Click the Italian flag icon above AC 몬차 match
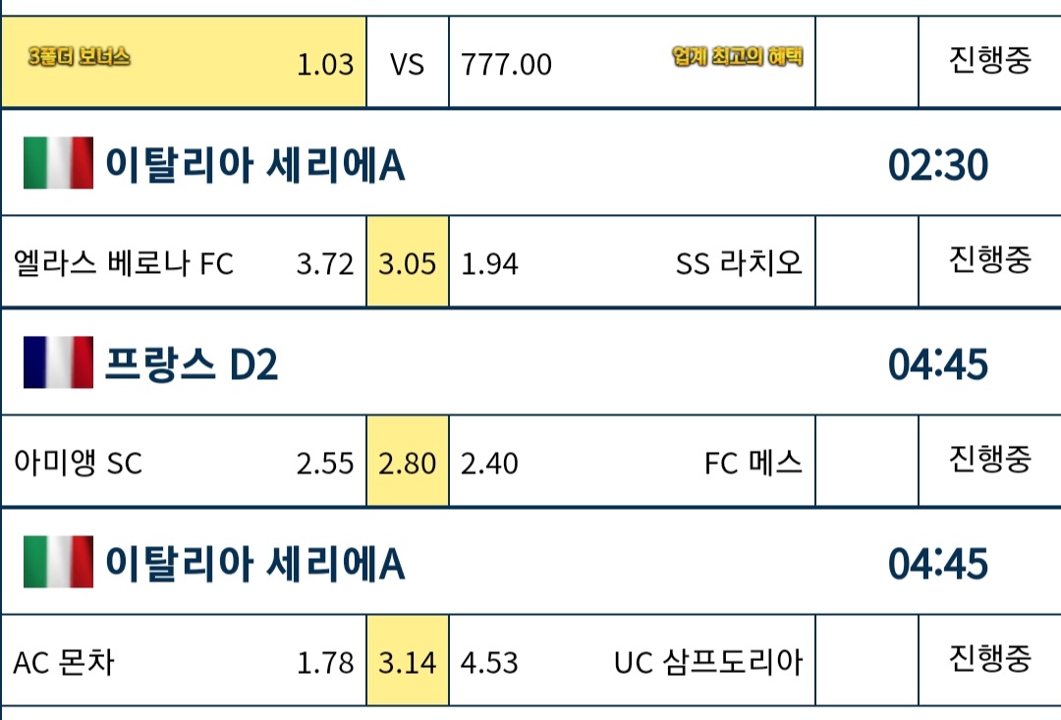Viewport: 1061px width, 720px height. tap(58, 562)
